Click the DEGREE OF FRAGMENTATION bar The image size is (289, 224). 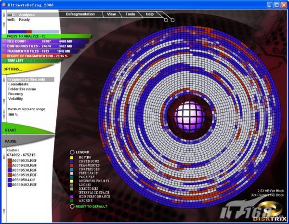[x=38, y=56]
